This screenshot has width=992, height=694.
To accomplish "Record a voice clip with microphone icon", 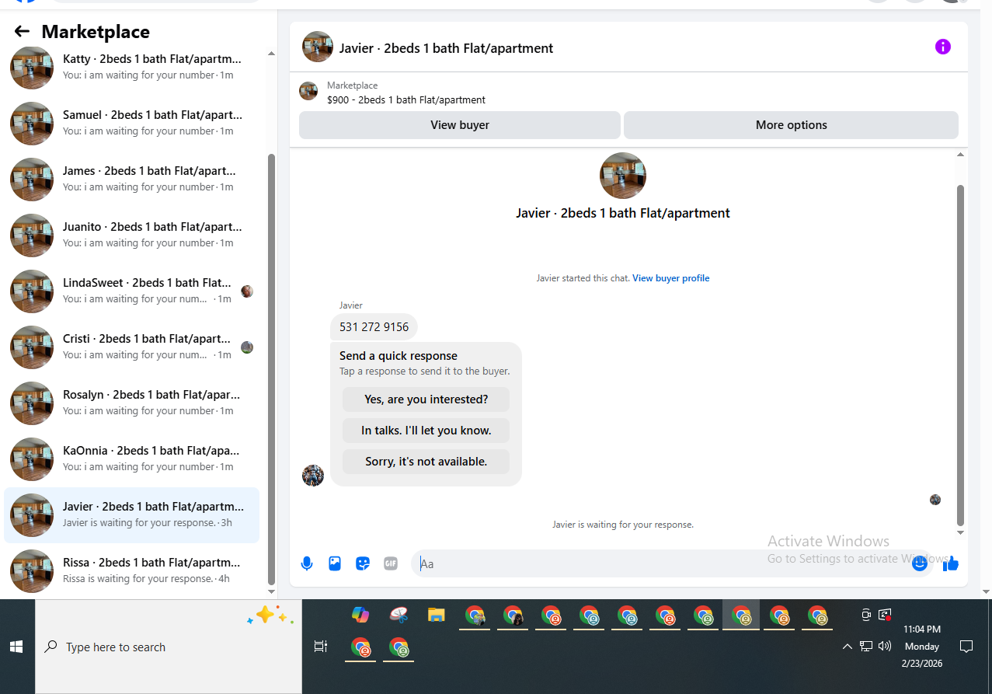I will pyautogui.click(x=307, y=563).
